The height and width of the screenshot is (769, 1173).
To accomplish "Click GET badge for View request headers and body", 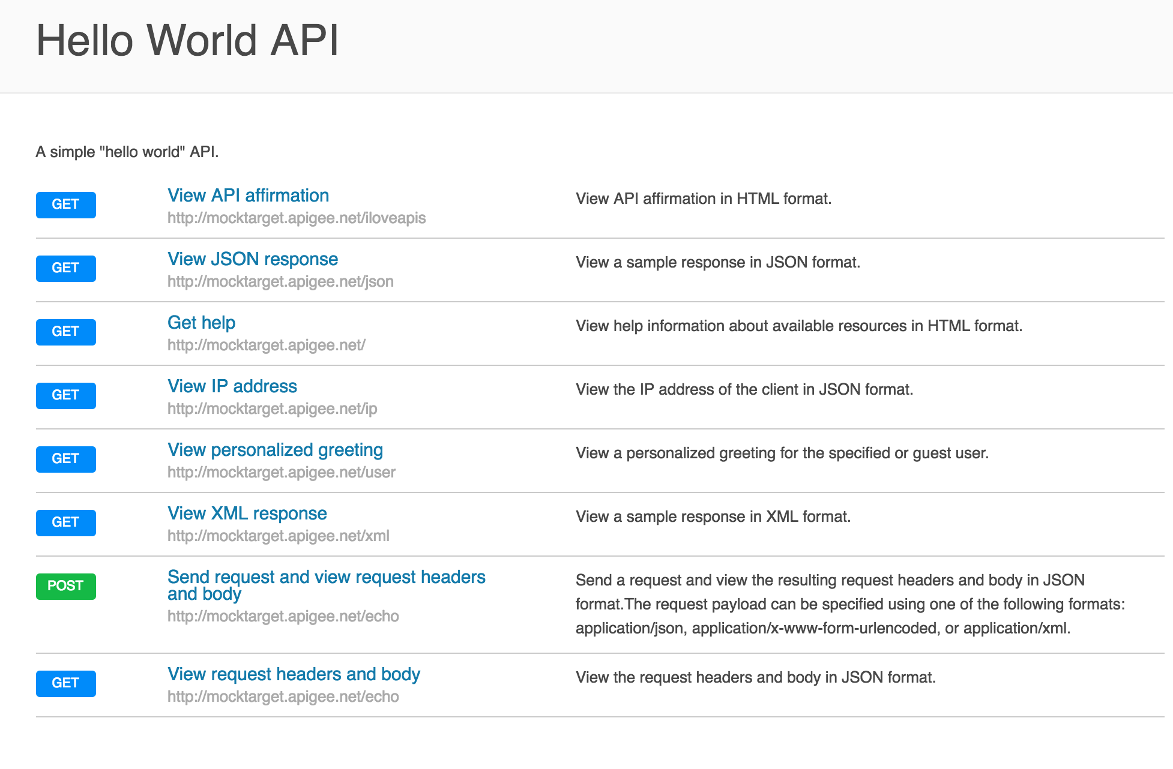I will 66,683.
